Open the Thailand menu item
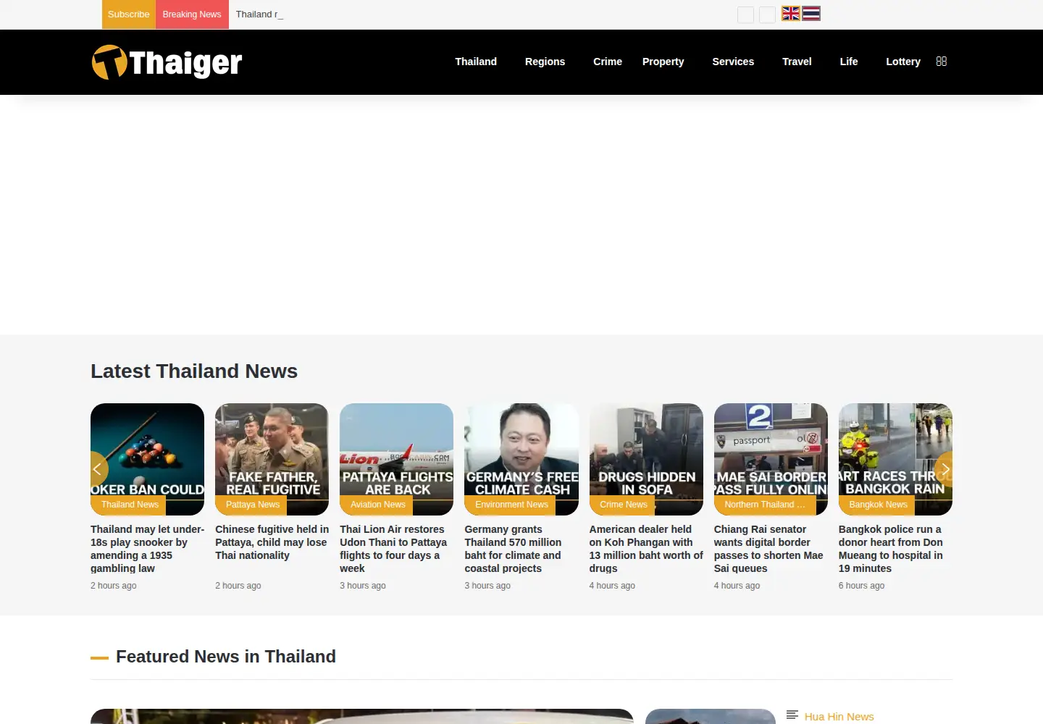Viewport: 1043px width, 724px height. [x=476, y=62]
